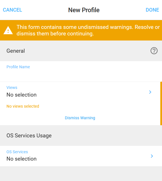
Task: Click the 'No views selected' warning text
Action: (23, 106)
